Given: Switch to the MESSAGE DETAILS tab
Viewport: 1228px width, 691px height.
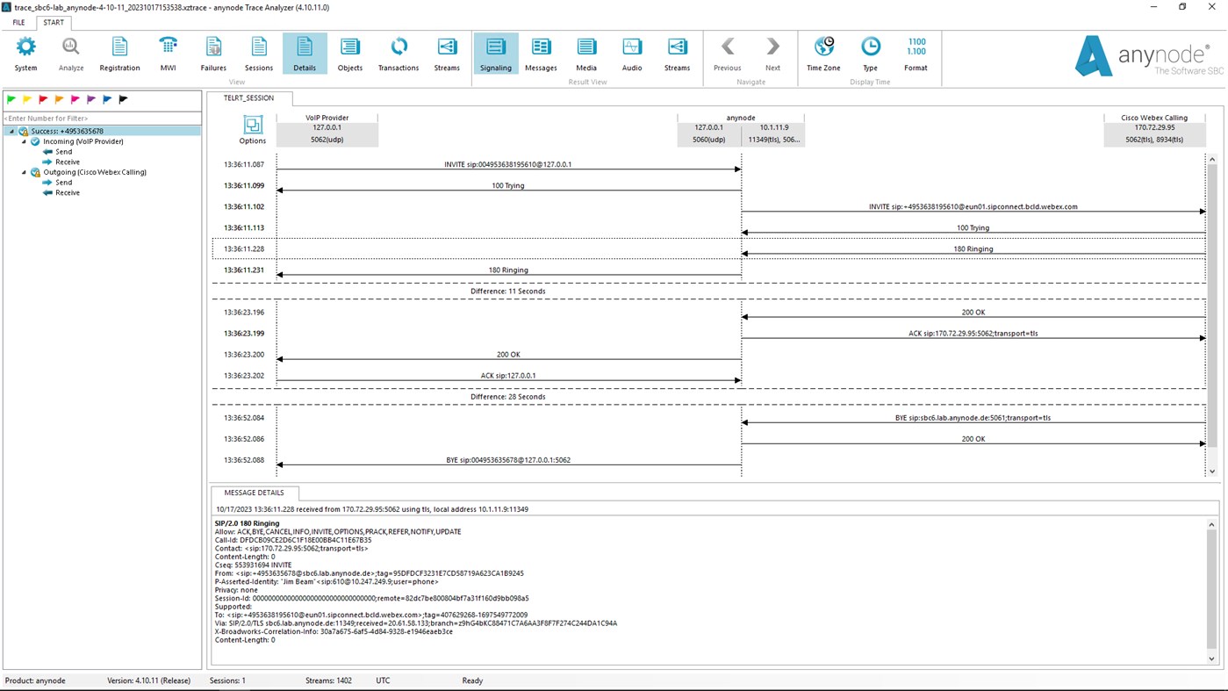Looking at the screenshot, I should 254,493.
